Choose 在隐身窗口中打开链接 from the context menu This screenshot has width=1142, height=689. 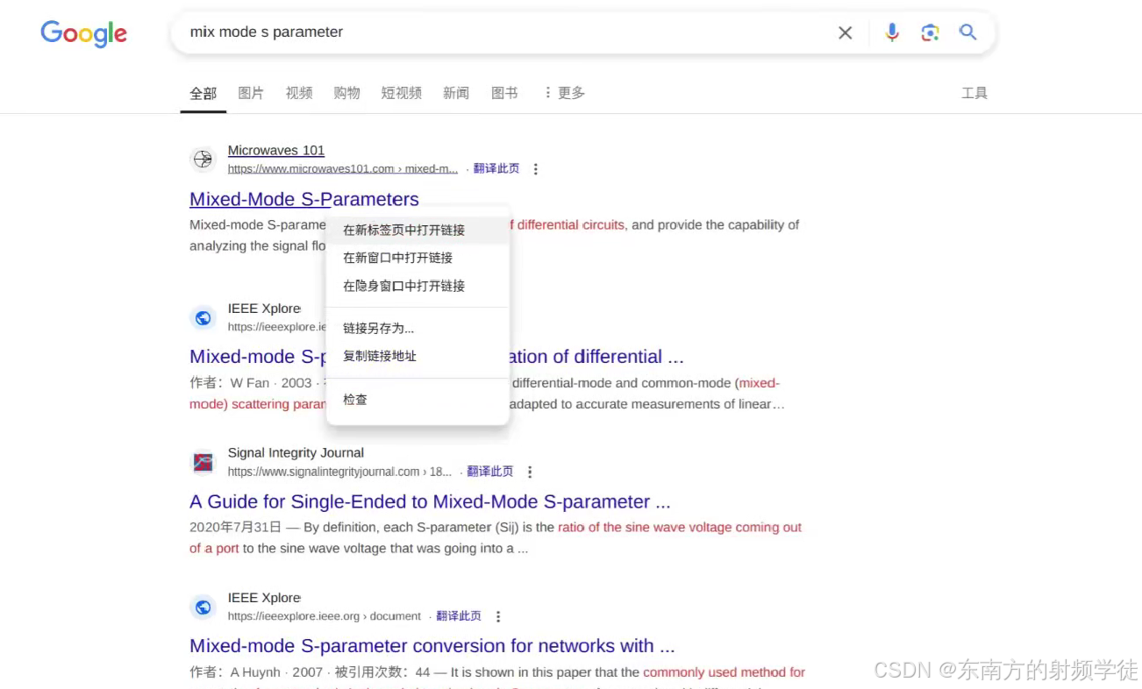point(418,286)
